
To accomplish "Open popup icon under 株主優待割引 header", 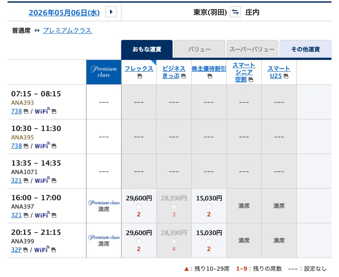I will 210,76.
